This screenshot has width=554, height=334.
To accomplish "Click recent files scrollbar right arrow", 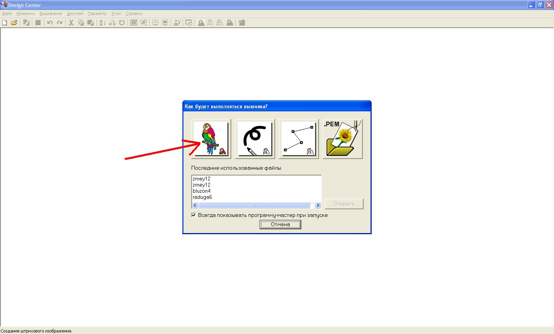I will click(x=318, y=205).
